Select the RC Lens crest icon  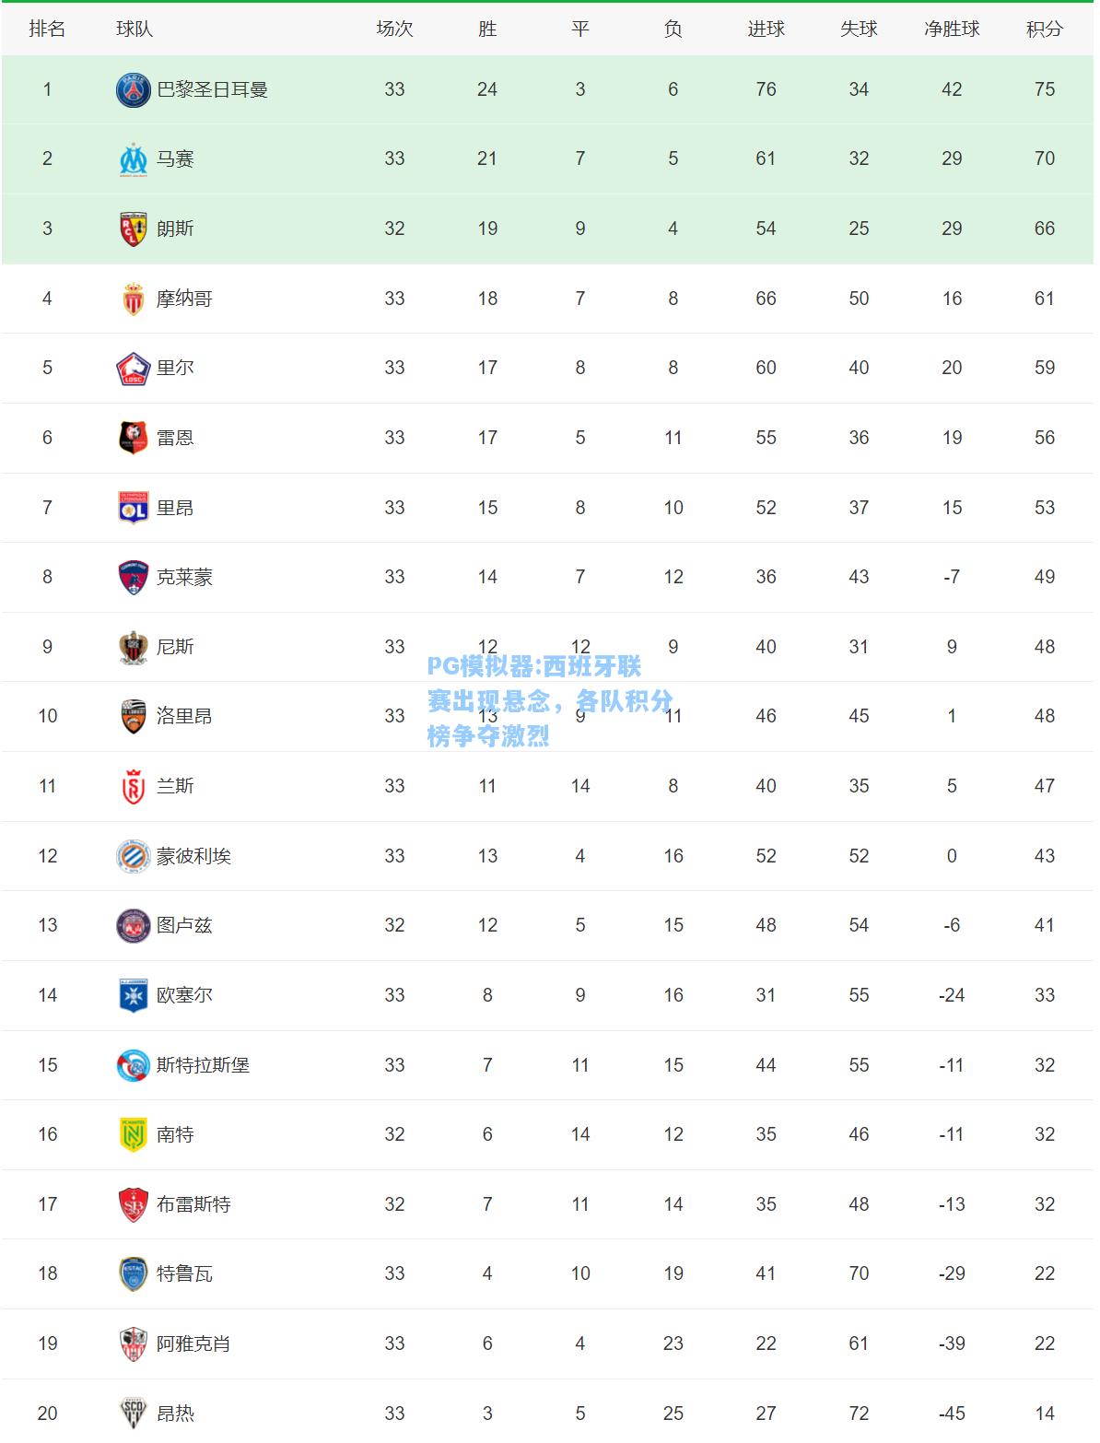[134, 229]
